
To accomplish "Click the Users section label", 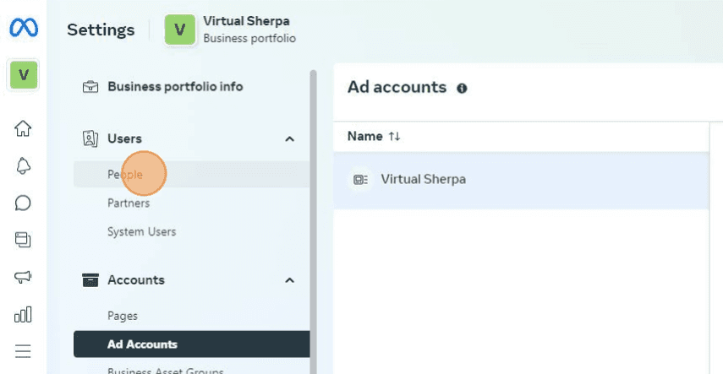I will click(124, 138).
